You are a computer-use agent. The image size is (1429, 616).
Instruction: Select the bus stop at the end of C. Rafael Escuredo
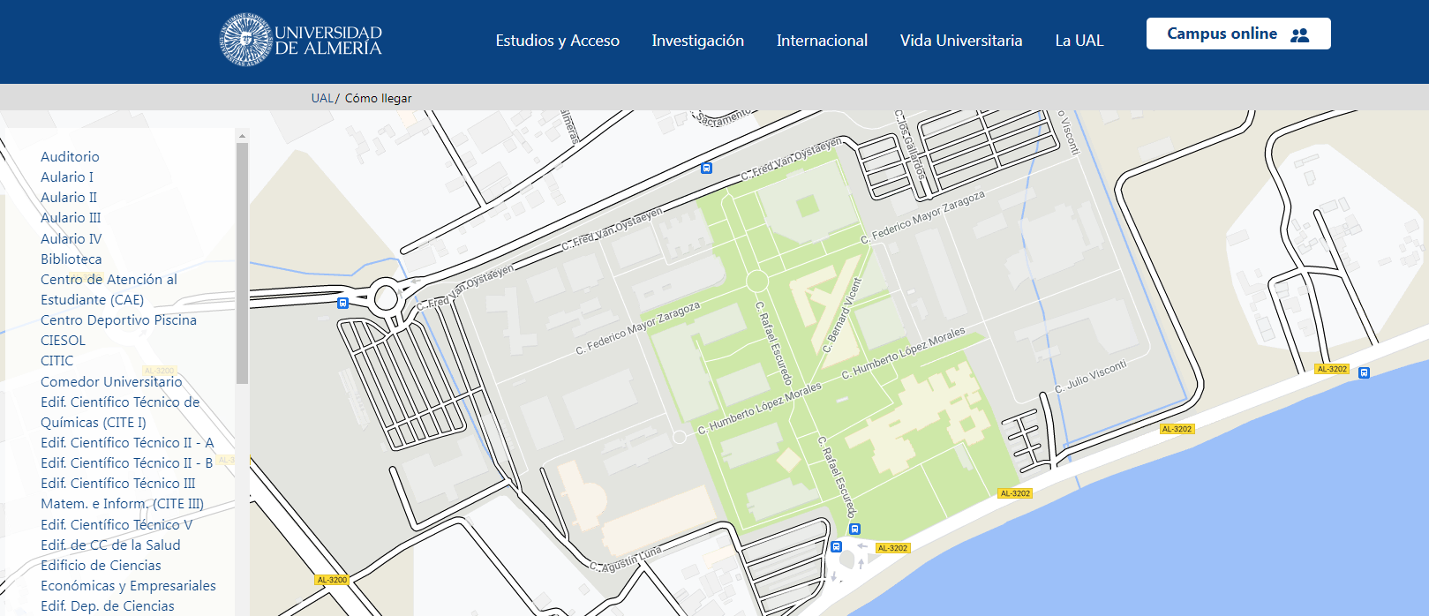pyautogui.click(x=854, y=529)
